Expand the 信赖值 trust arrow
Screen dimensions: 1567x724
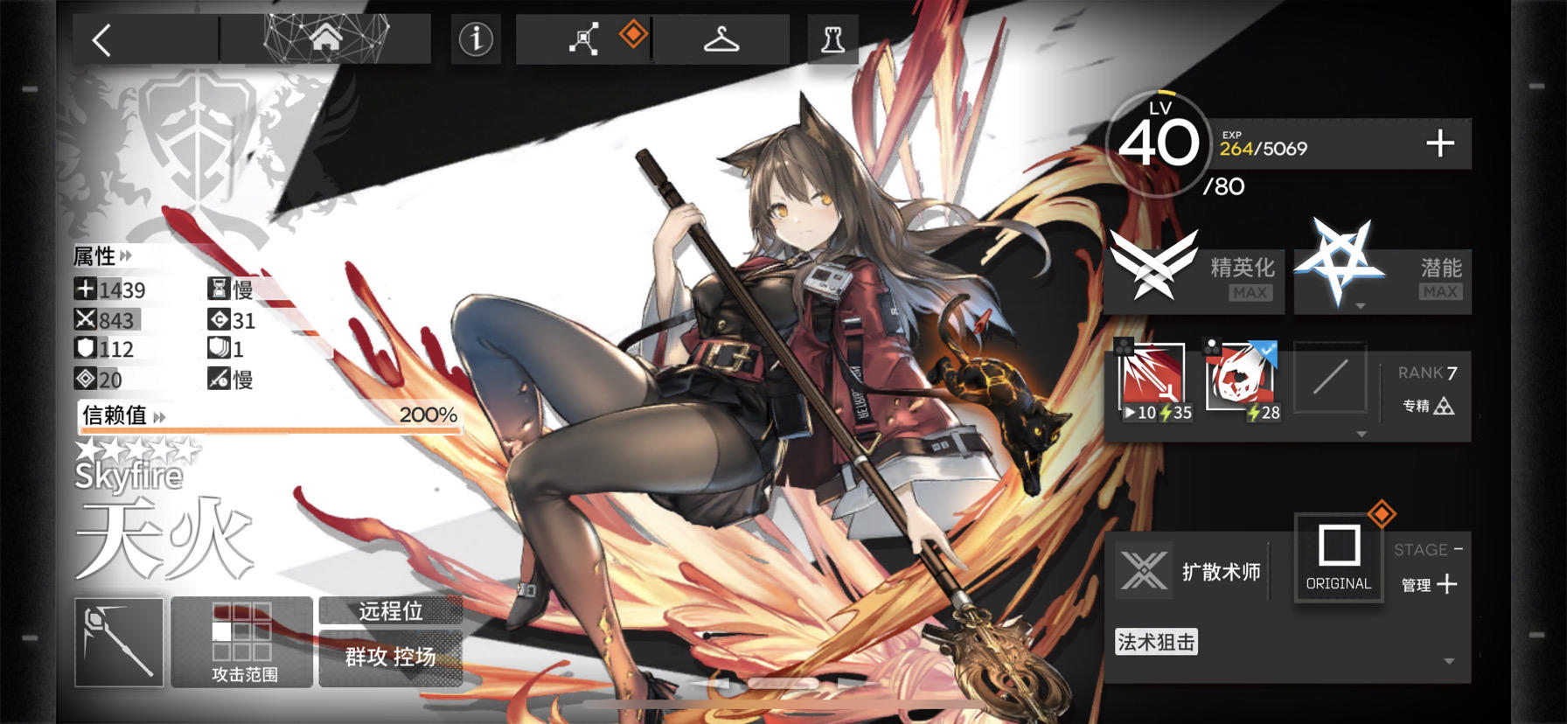pyautogui.click(x=159, y=417)
